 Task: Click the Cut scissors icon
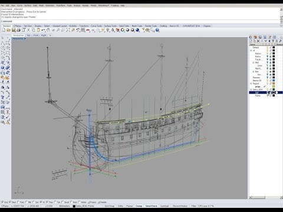(x=28, y=30)
